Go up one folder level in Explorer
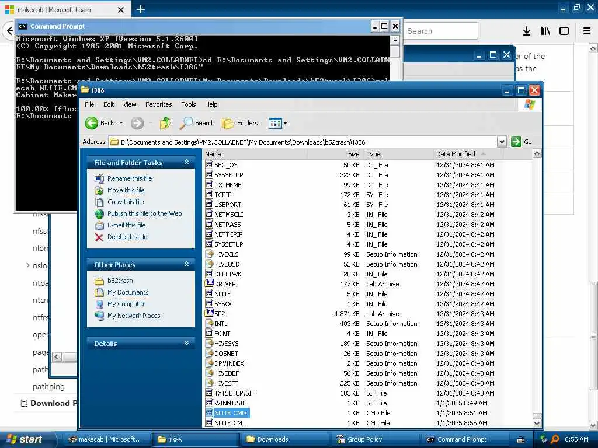The height and width of the screenshot is (448, 598). click(165, 123)
